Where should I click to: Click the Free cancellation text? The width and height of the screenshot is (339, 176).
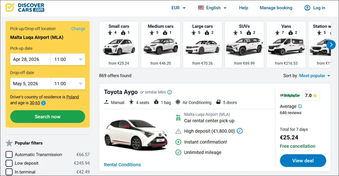[298, 146]
